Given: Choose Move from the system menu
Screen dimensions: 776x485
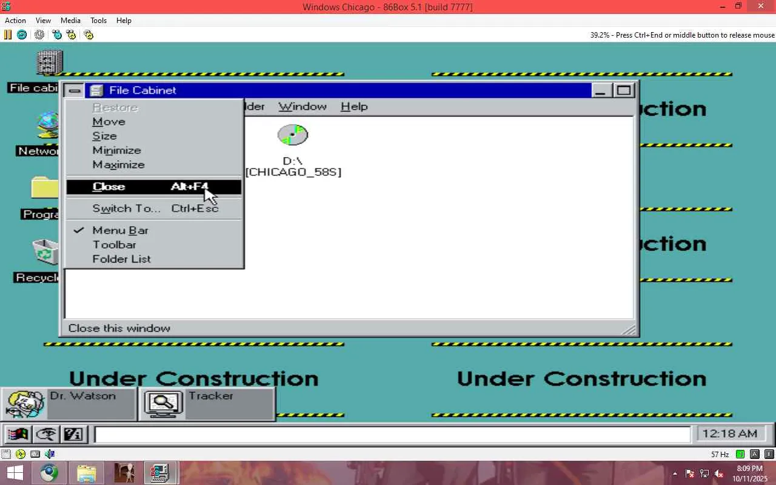Looking at the screenshot, I should tap(154, 122).
